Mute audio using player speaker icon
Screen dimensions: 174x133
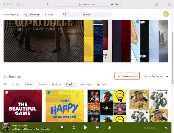point(166,128)
